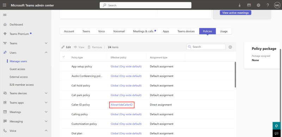The width and height of the screenshot is (282, 137).
Task: Click the top Search input field
Action: point(146,5)
